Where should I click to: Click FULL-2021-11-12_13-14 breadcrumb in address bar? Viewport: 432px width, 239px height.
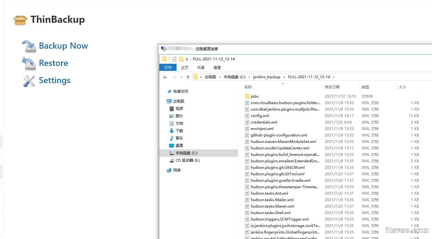309,77
